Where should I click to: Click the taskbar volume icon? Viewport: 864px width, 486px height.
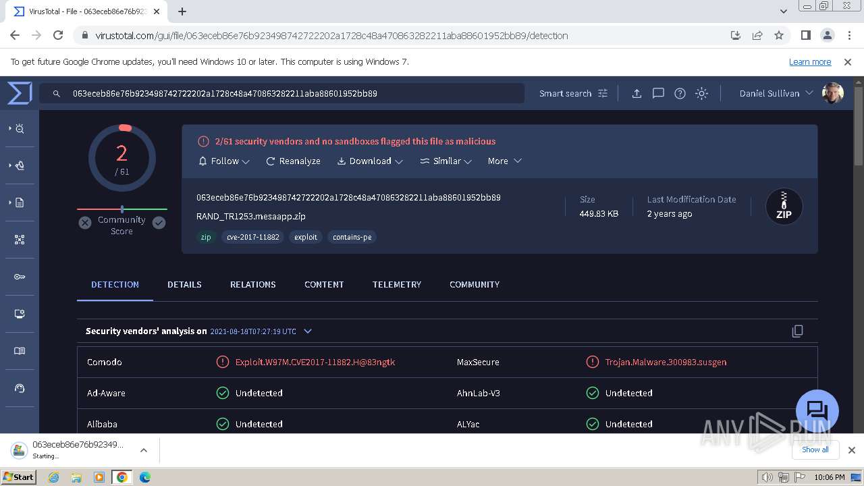pyautogui.click(x=767, y=477)
